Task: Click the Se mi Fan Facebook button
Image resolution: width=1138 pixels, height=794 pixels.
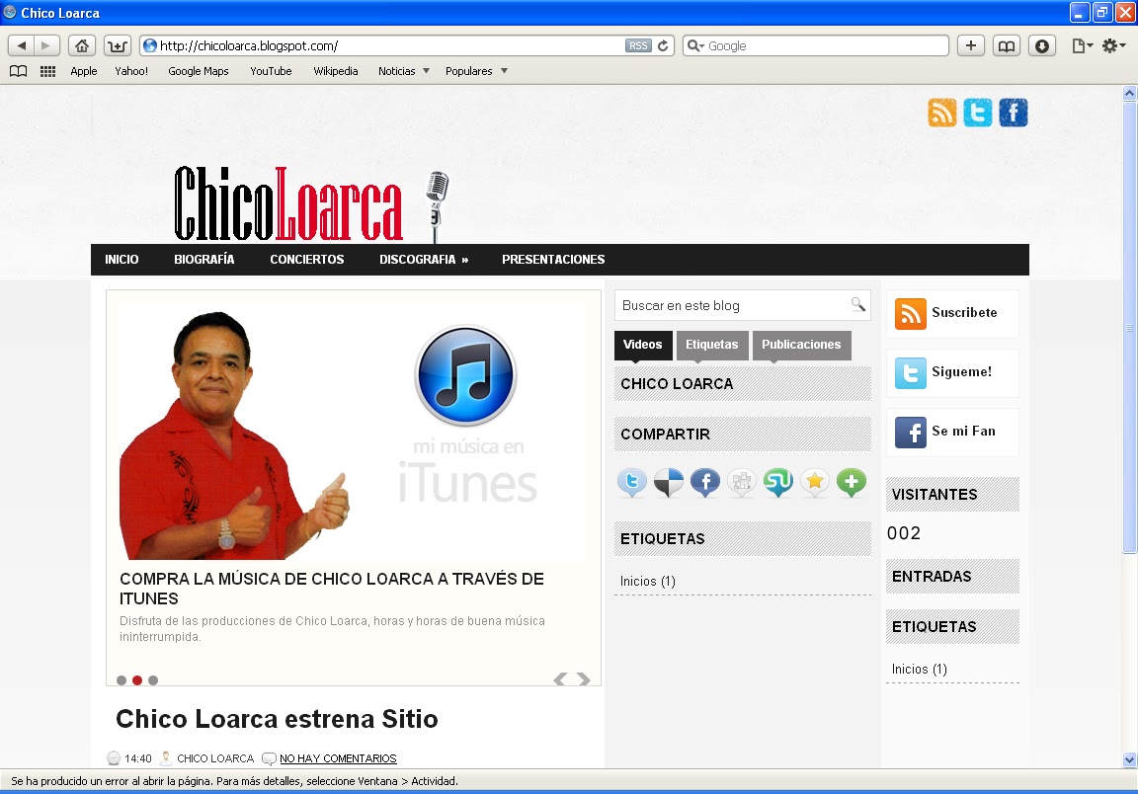Action: 952,433
